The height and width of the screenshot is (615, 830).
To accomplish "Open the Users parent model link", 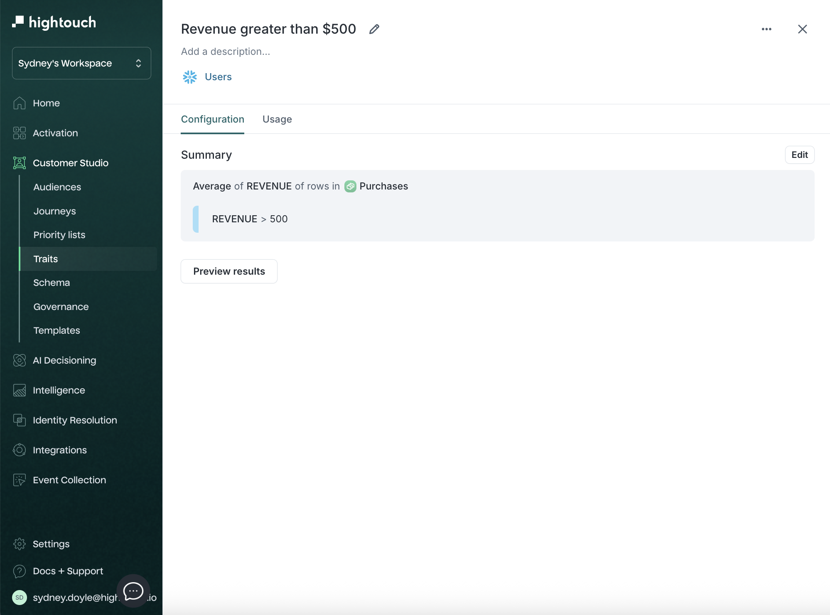I will (x=218, y=77).
